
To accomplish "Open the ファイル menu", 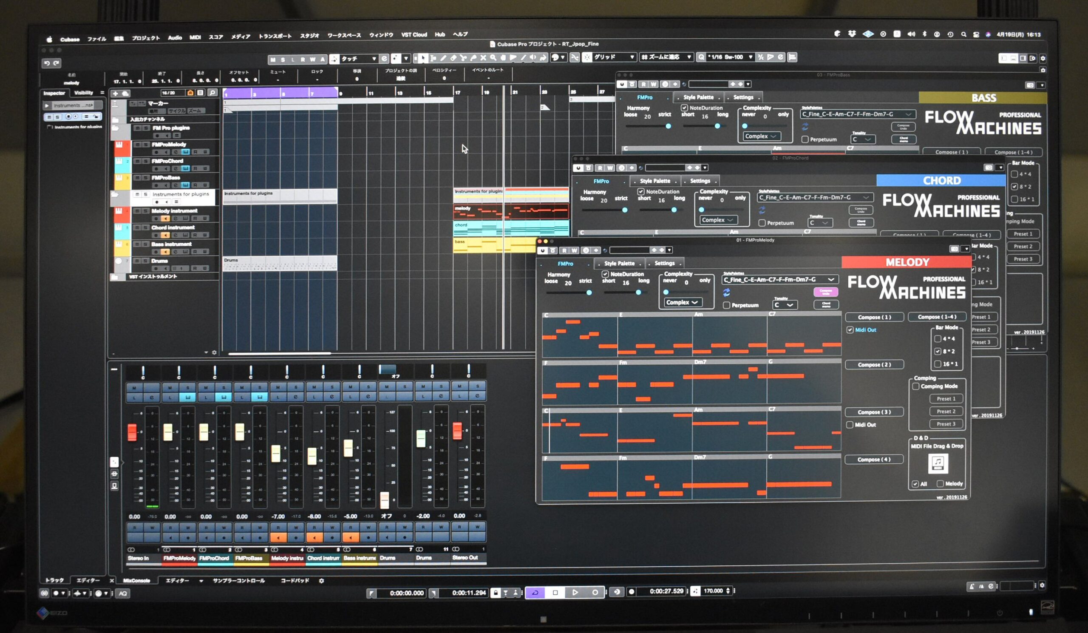I will point(97,39).
